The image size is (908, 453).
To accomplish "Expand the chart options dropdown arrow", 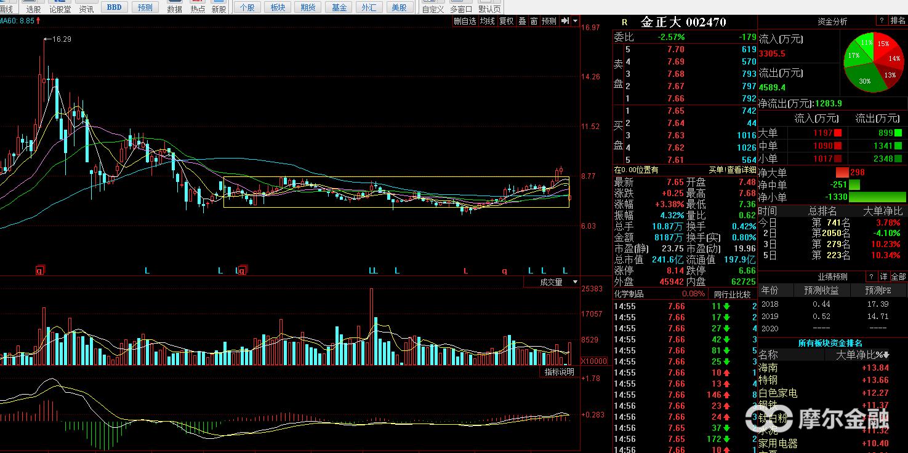I will (576, 21).
